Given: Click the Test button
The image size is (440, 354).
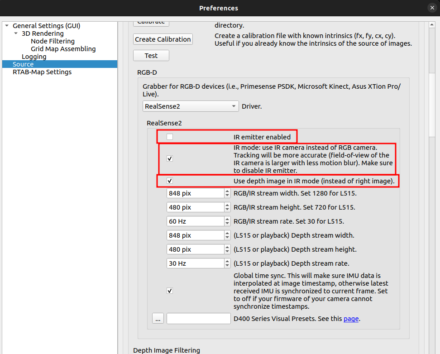Looking at the screenshot, I should pos(151,56).
